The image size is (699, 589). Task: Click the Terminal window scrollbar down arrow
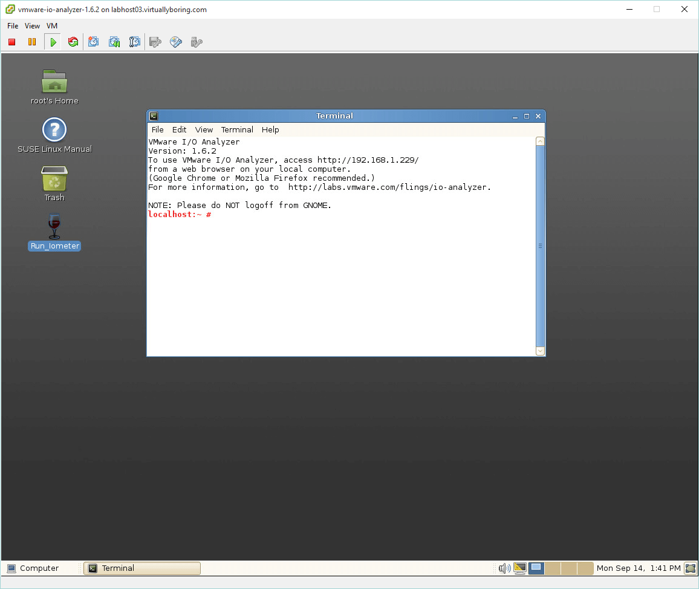pos(540,351)
